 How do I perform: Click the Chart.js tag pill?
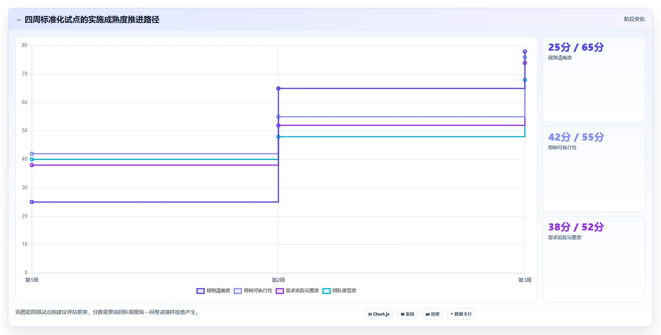click(x=379, y=314)
